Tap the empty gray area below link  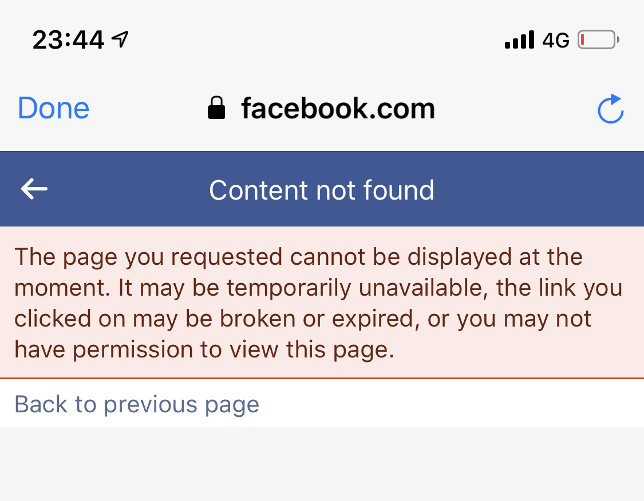[322, 464]
